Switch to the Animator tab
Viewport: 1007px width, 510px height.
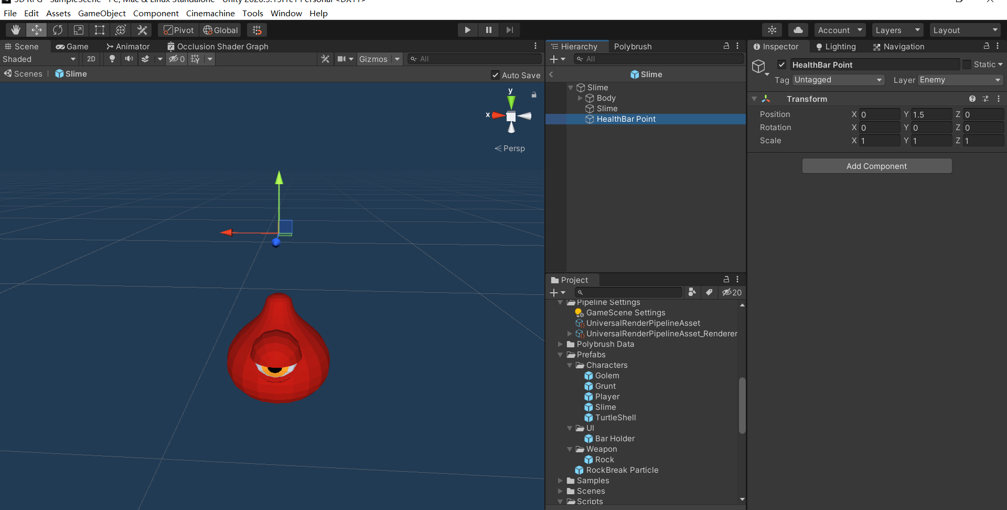point(128,46)
